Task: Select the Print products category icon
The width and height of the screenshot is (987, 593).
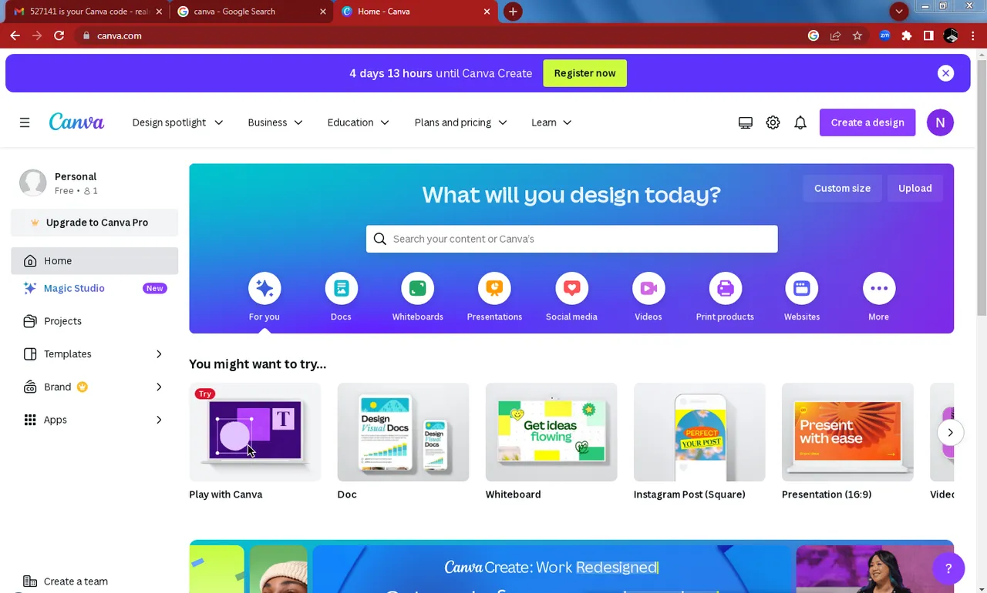Action: (x=725, y=288)
